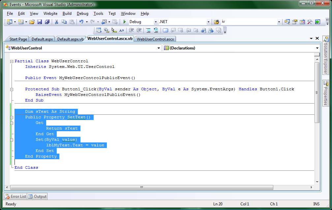This screenshot has height=210, width=332.
Task: Open the Toolbox hammer-and-wrench icon
Action: [x=310, y=22]
